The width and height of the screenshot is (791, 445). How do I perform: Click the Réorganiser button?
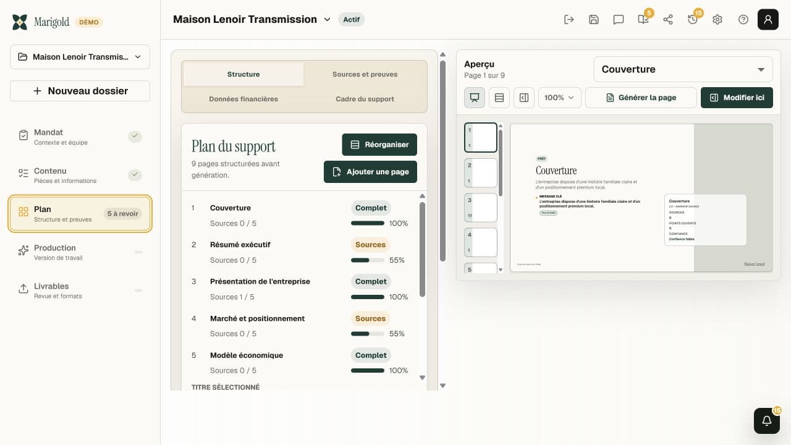tap(379, 145)
